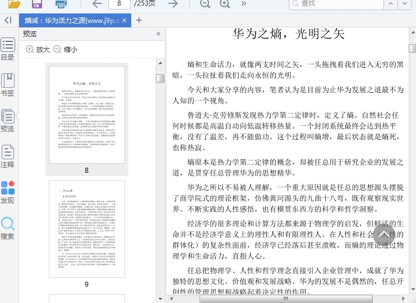
Task: Go to the next page with the right arrow
Action: pyautogui.click(x=173, y=4)
